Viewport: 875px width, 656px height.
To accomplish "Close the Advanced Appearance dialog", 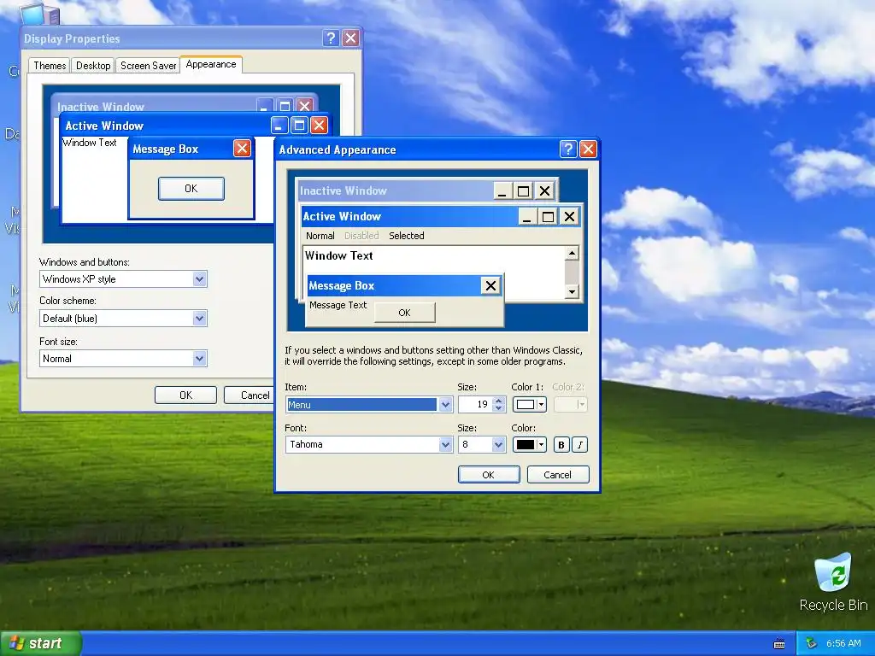I will [588, 149].
